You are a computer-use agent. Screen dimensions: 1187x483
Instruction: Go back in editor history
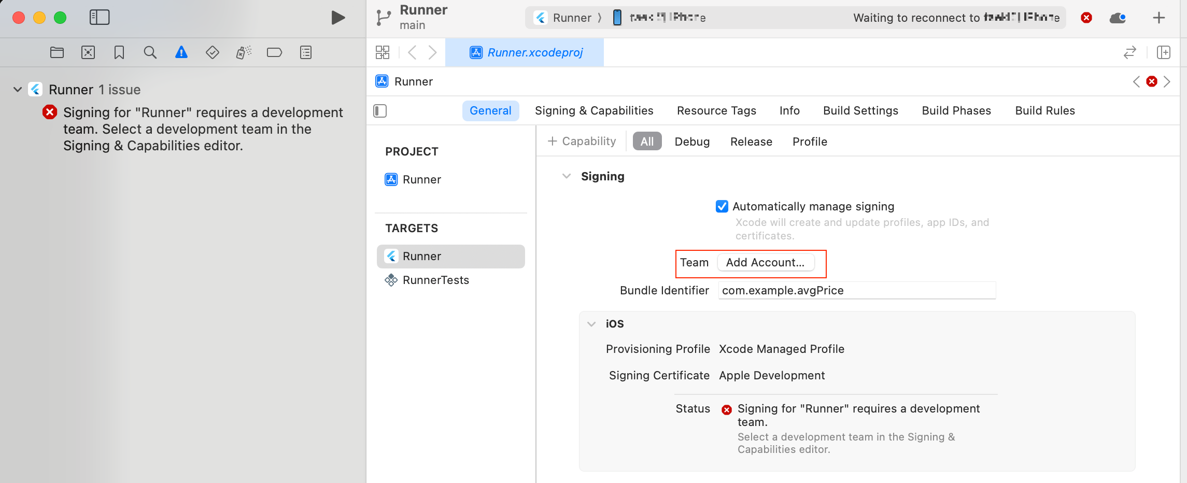coord(412,52)
